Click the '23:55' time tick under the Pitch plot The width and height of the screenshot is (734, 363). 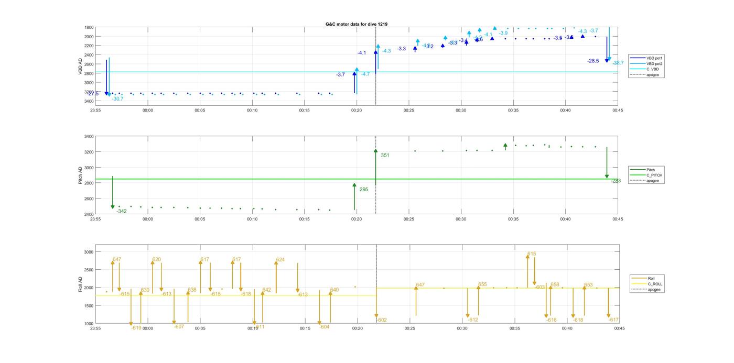95,218
